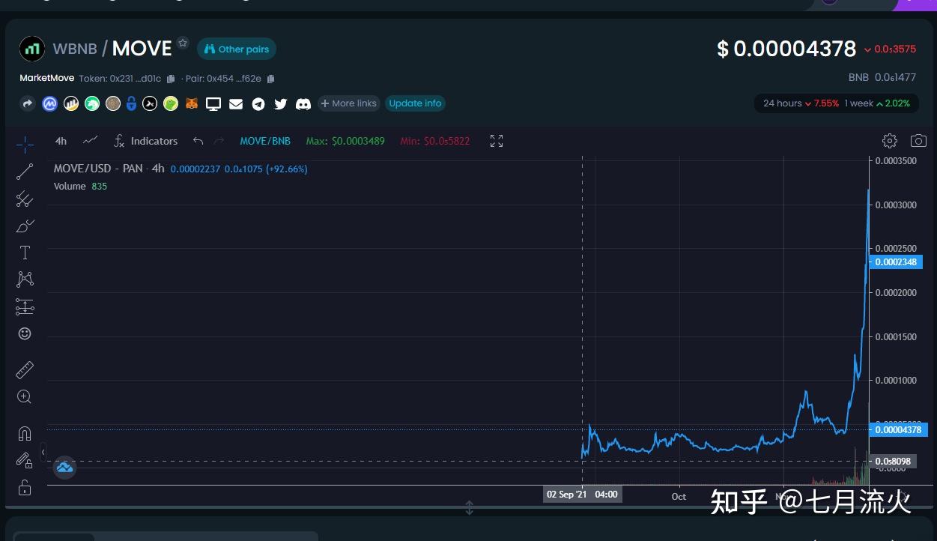Image resolution: width=937 pixels, height=541 pixels.
Task: Click the Update info button
Action: [415, 103]
